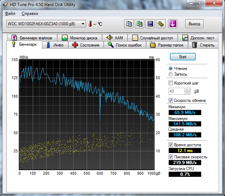Viewport: 225px width, 196px height.
Task: Enable the Короткий шаг checkbox
Action: pyautogui.click(x=171, y=83)
